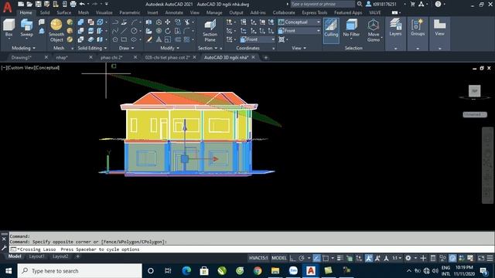Click the Undo arrow in quick access toolbar
Viewport: 495px width, 278px height.
[x=82, y=4]
